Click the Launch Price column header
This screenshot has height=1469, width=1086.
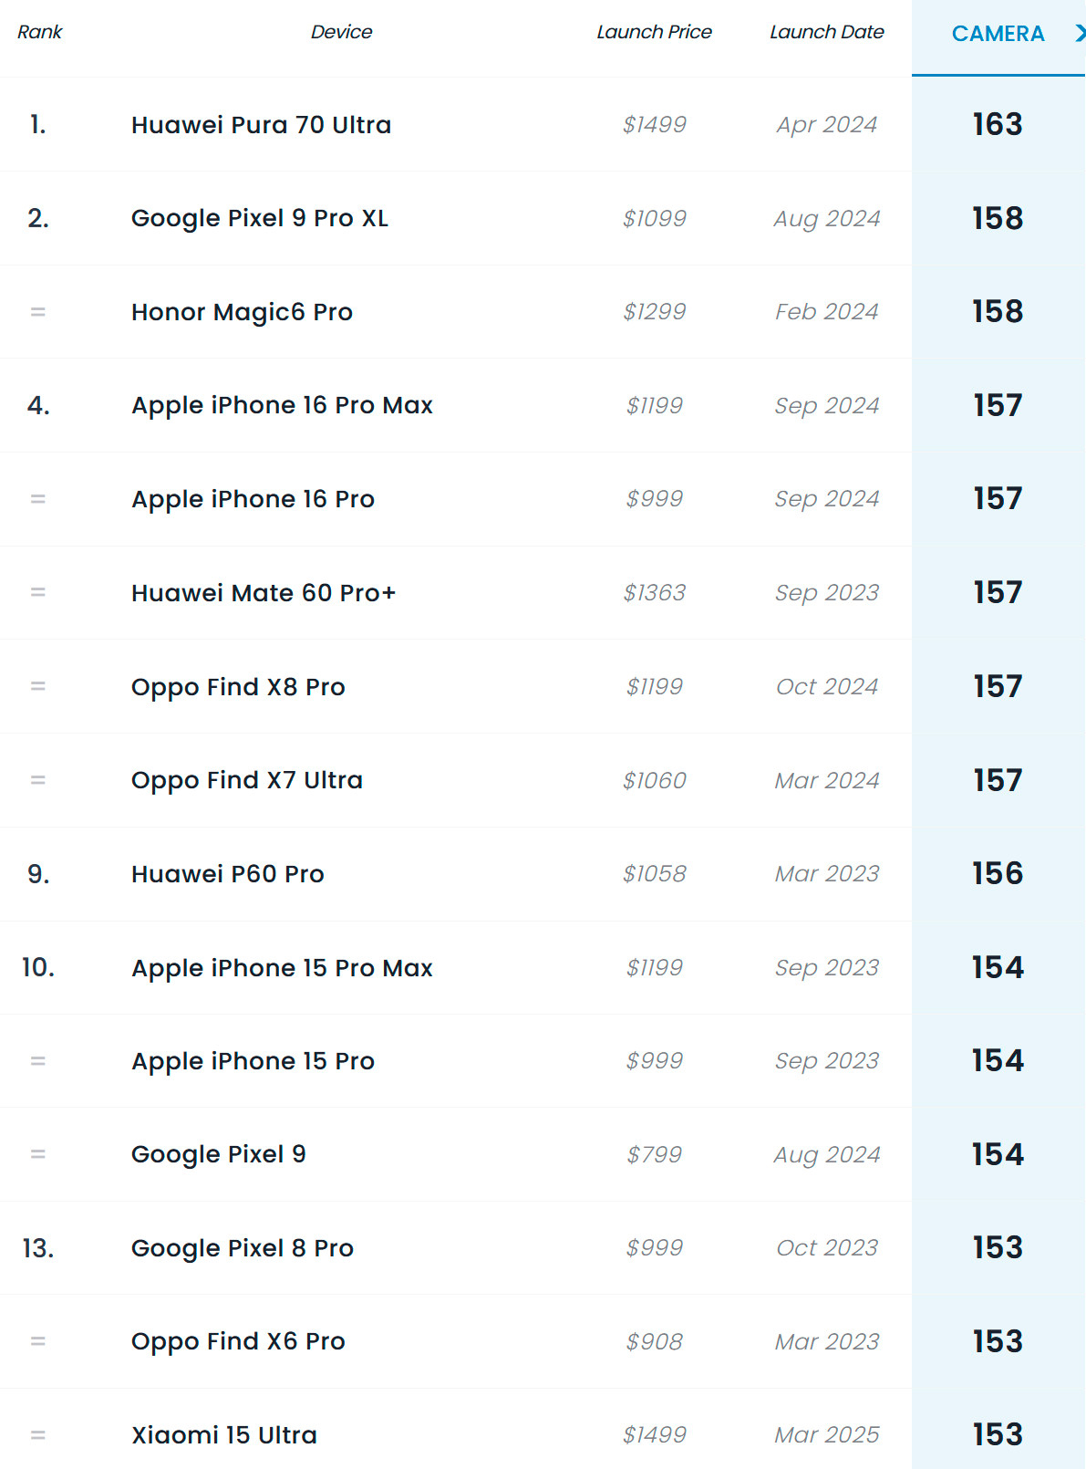point(654,32)
